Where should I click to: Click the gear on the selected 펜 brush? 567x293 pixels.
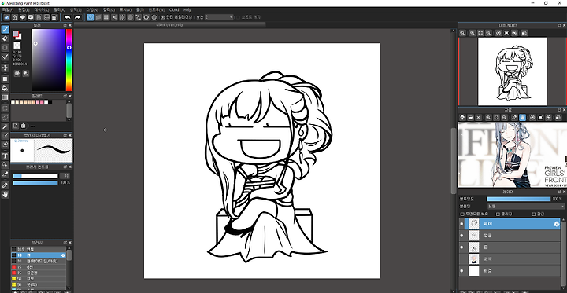(63, 255)
